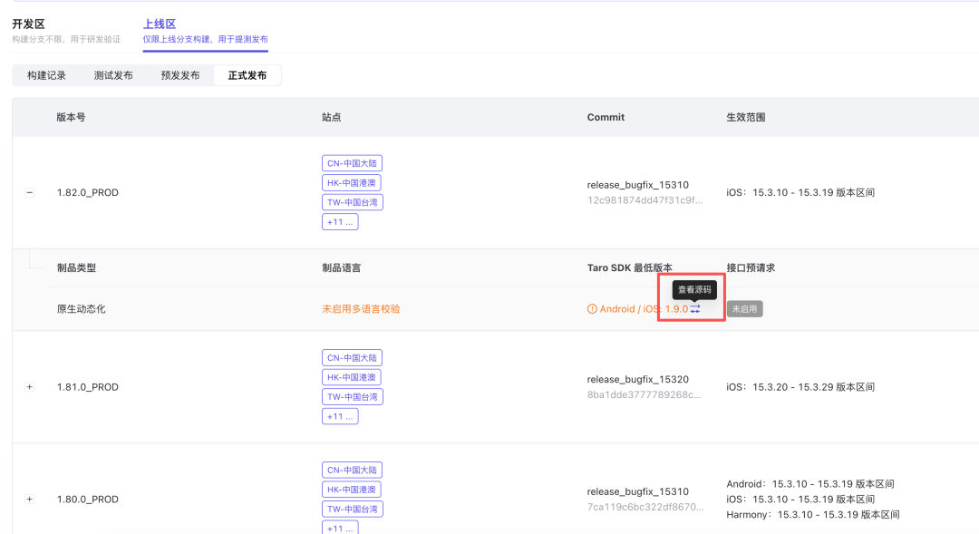Image resolution: width=979 pixels, height=534 pixels.
Task: Click the Commit column header
Action: click(x=606, y=118)
